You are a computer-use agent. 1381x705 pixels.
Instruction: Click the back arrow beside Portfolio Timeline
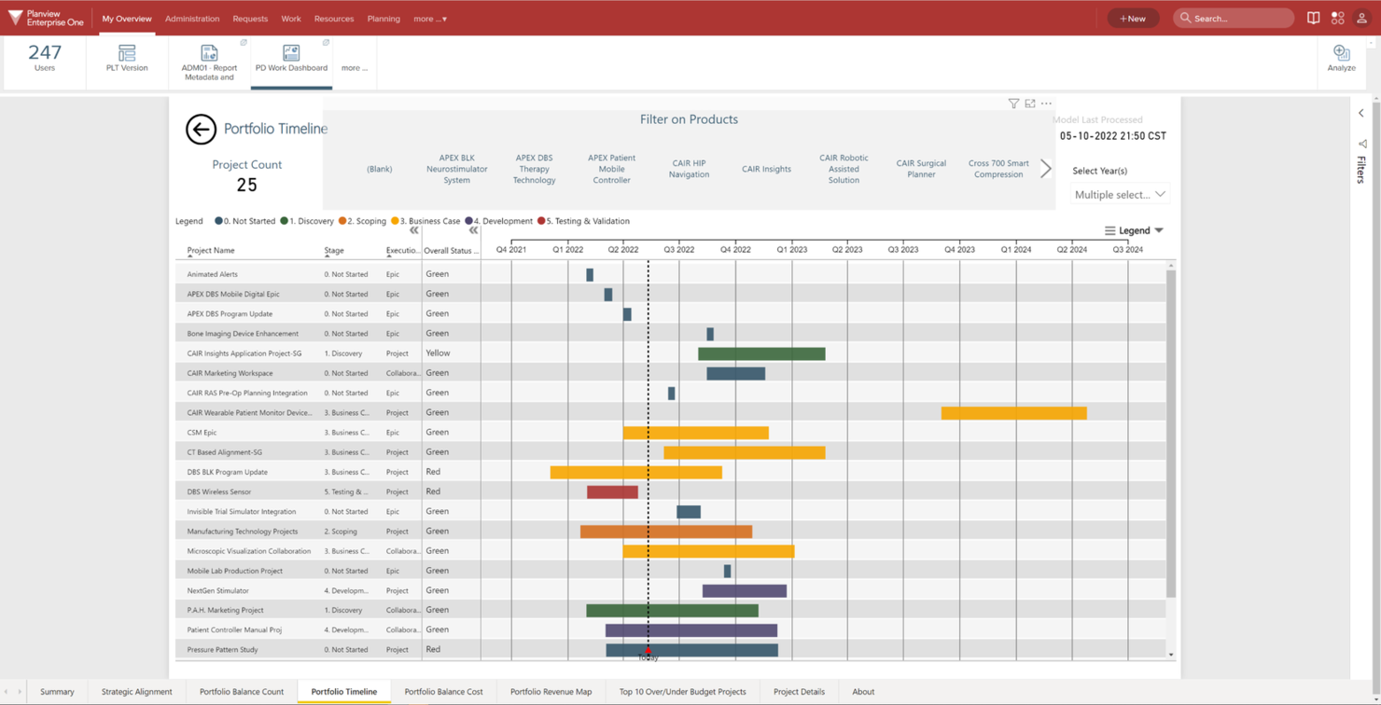(x=201, y=129)
